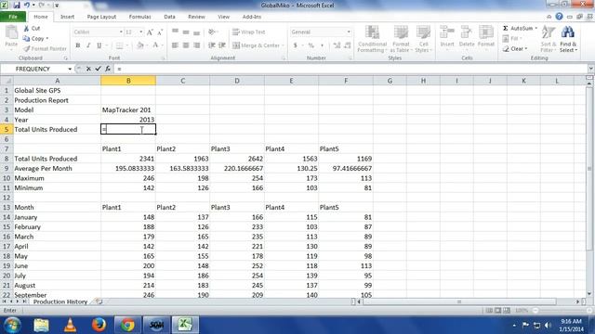Click Increase Font Size icon
The image size is (595, 334).
(150, 32)
